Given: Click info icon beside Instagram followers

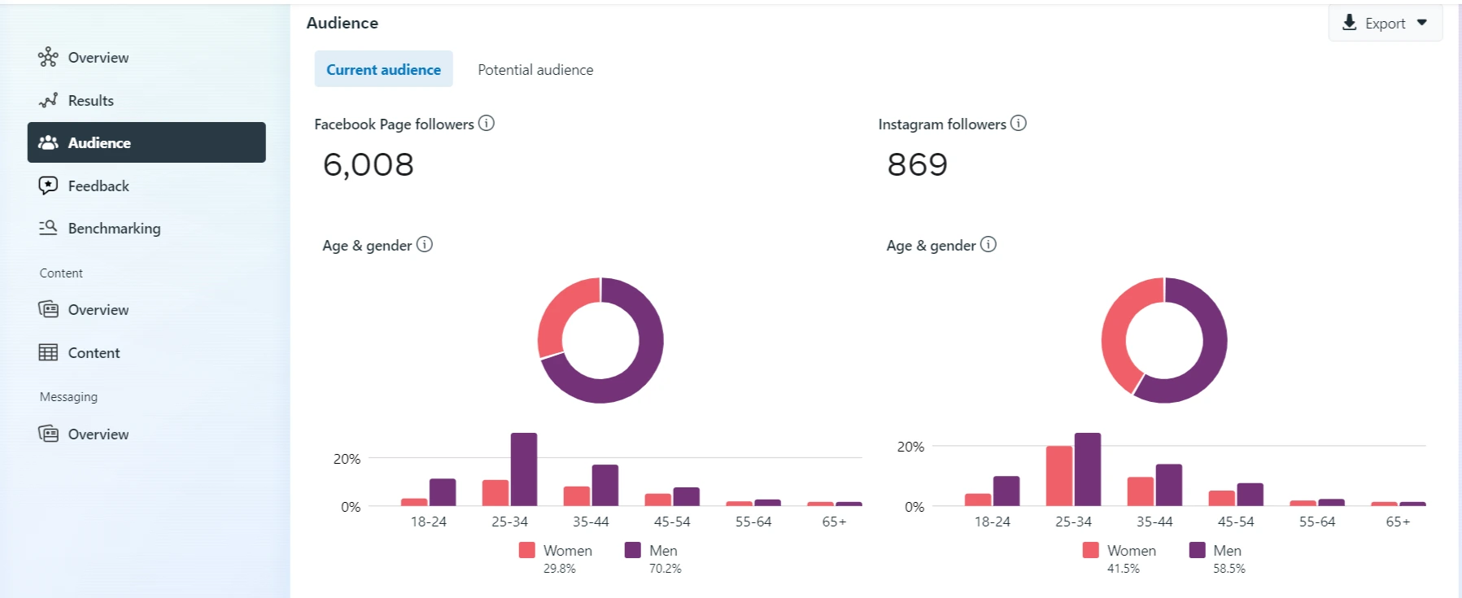Looking at the screenshot, I should click(1019, 124).
